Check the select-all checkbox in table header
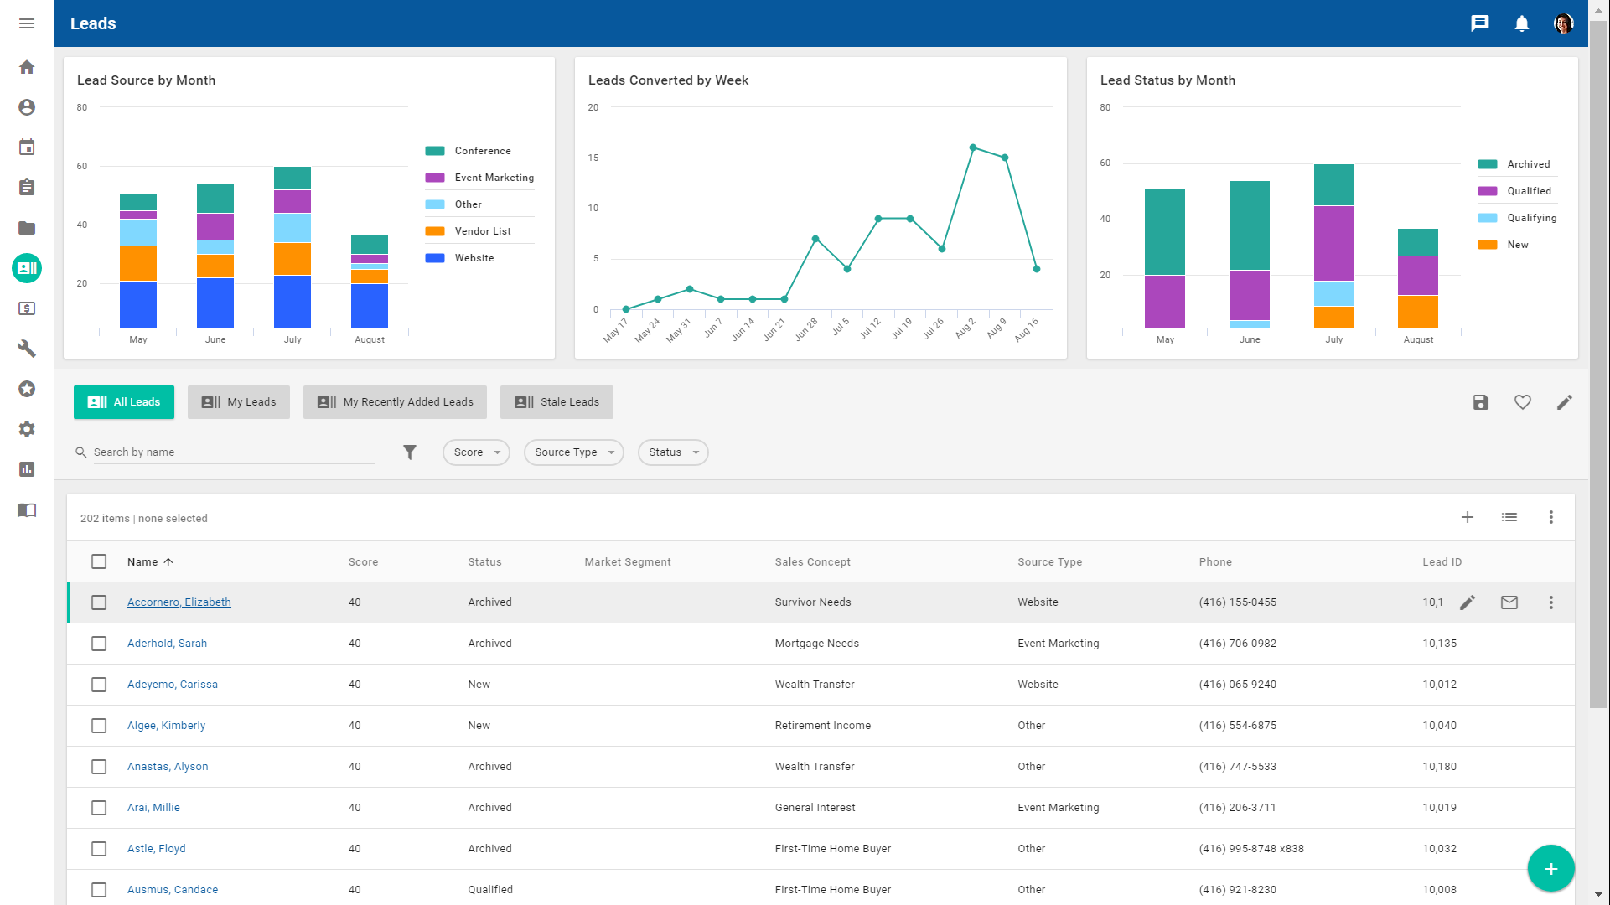 99,561
